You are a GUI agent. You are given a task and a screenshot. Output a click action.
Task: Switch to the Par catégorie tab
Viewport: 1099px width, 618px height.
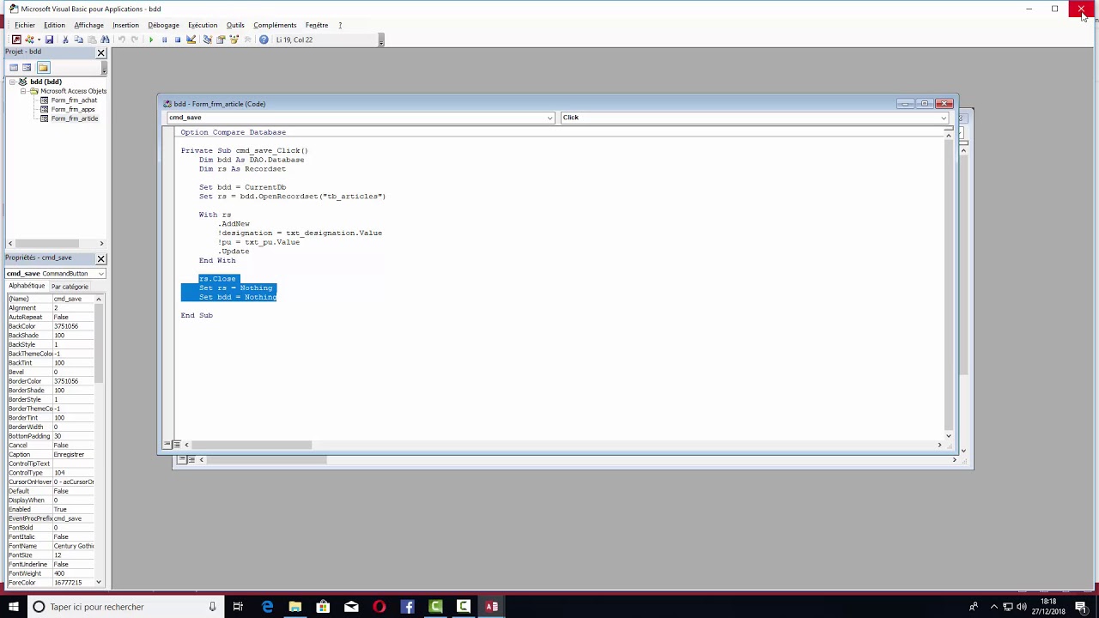[70, 287]
